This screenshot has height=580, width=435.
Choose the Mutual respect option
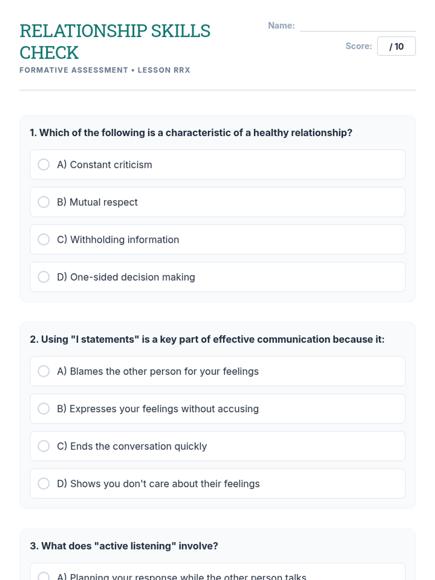click(x=43, y=202)
